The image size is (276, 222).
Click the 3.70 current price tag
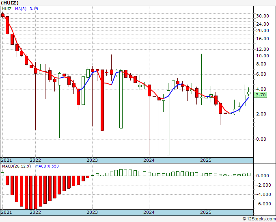[x=260, y=95]
